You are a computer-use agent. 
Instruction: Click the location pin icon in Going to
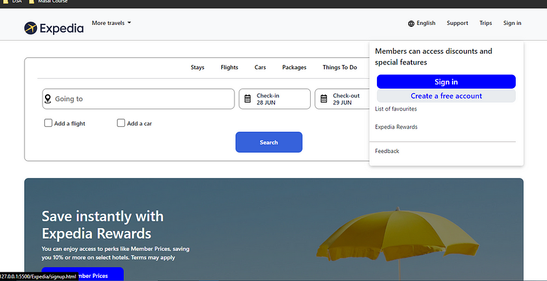[x=48, y=99]
